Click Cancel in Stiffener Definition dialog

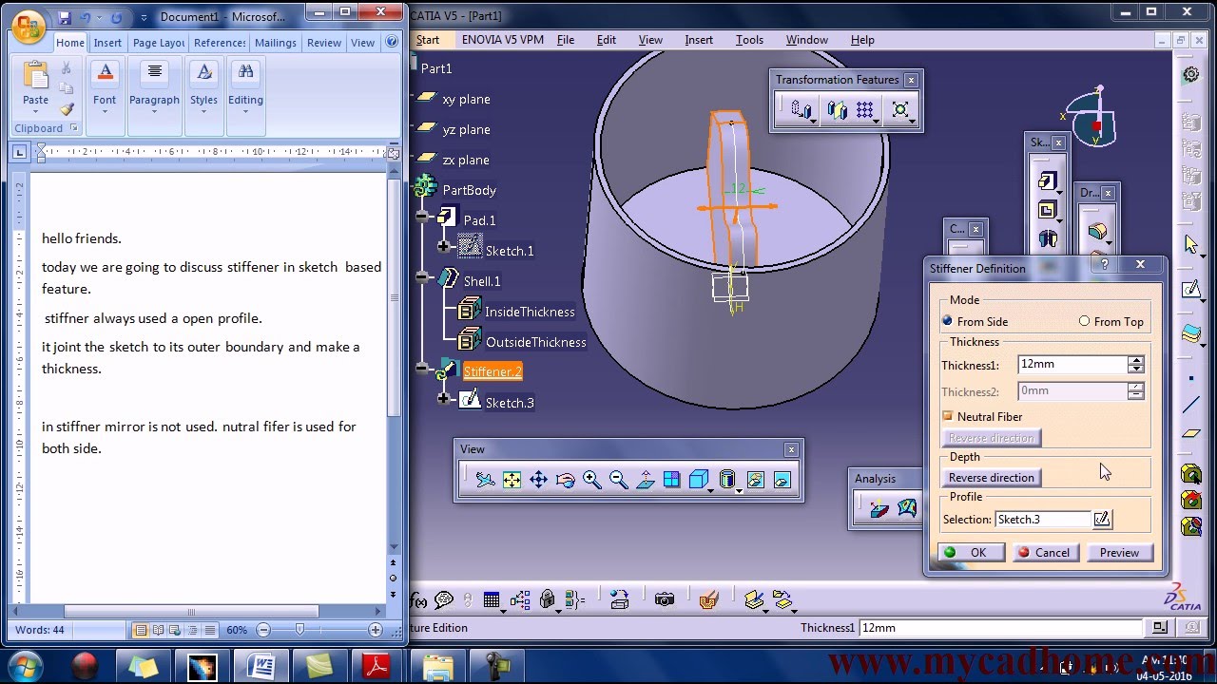click(x=1044, y=552)
